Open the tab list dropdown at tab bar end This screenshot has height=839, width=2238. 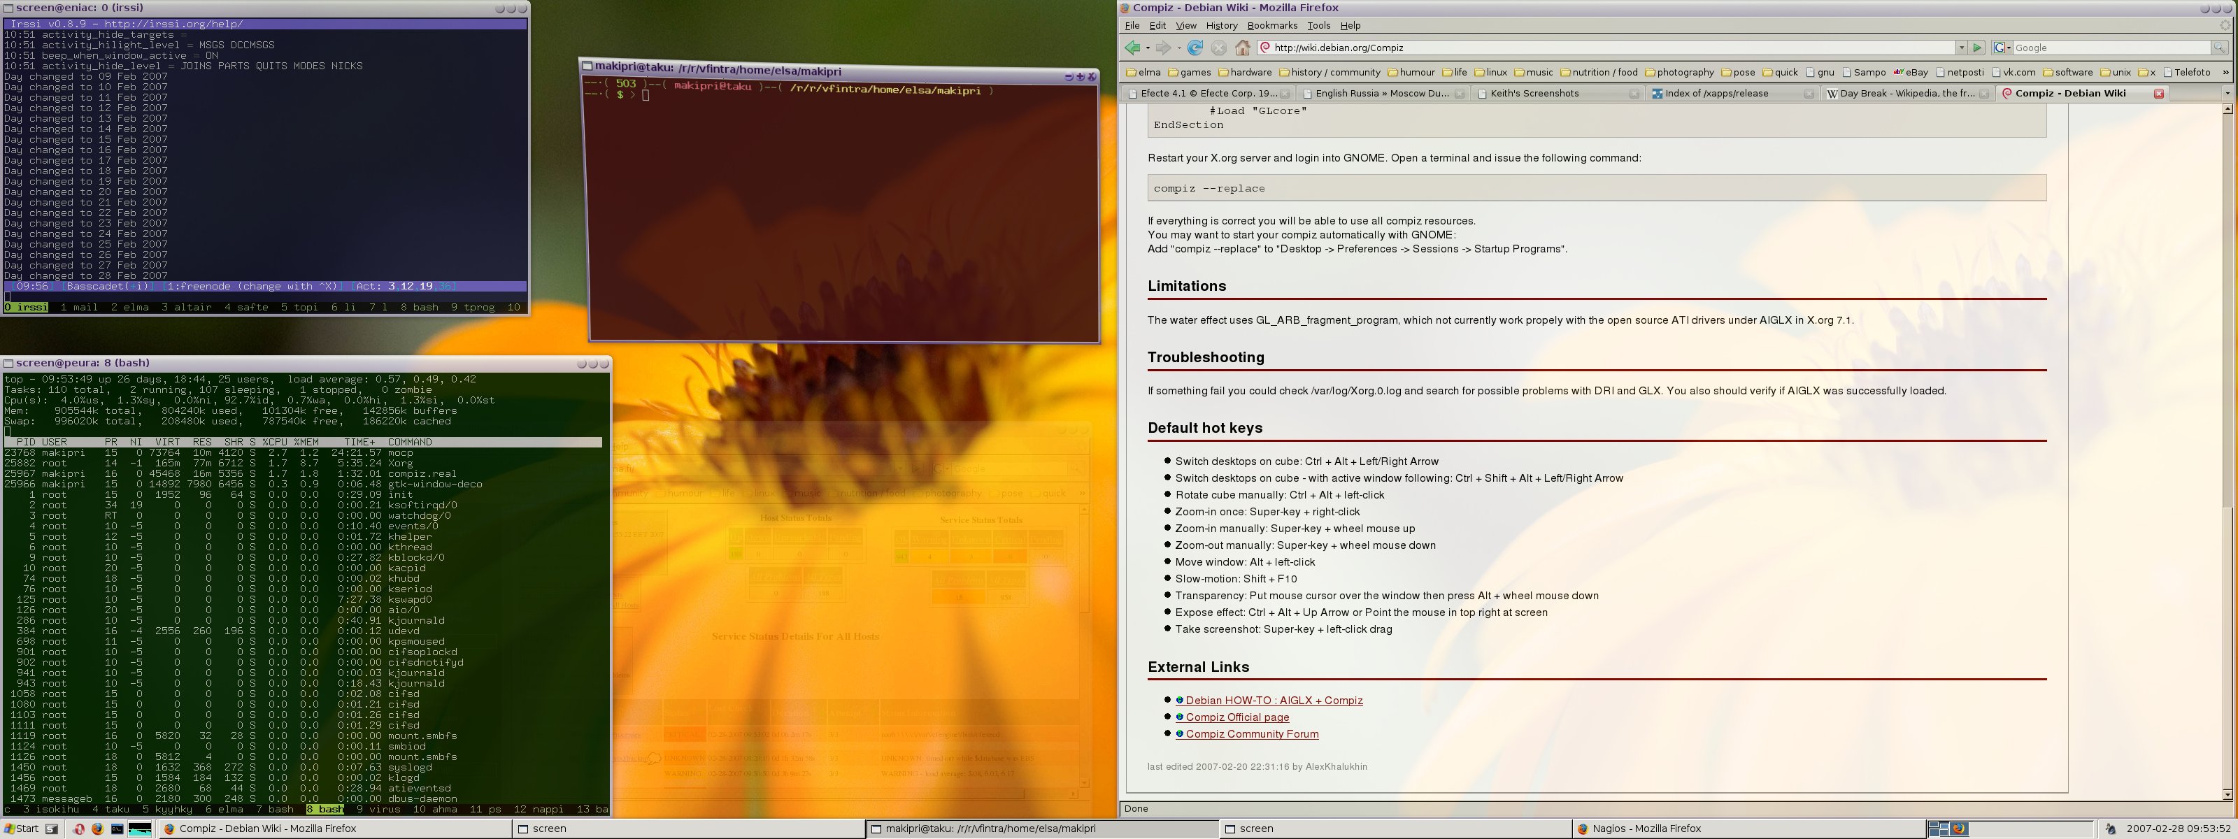click(2227, 94)
